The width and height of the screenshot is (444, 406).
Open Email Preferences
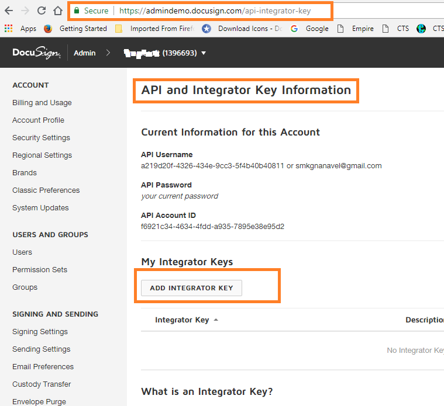43,367
